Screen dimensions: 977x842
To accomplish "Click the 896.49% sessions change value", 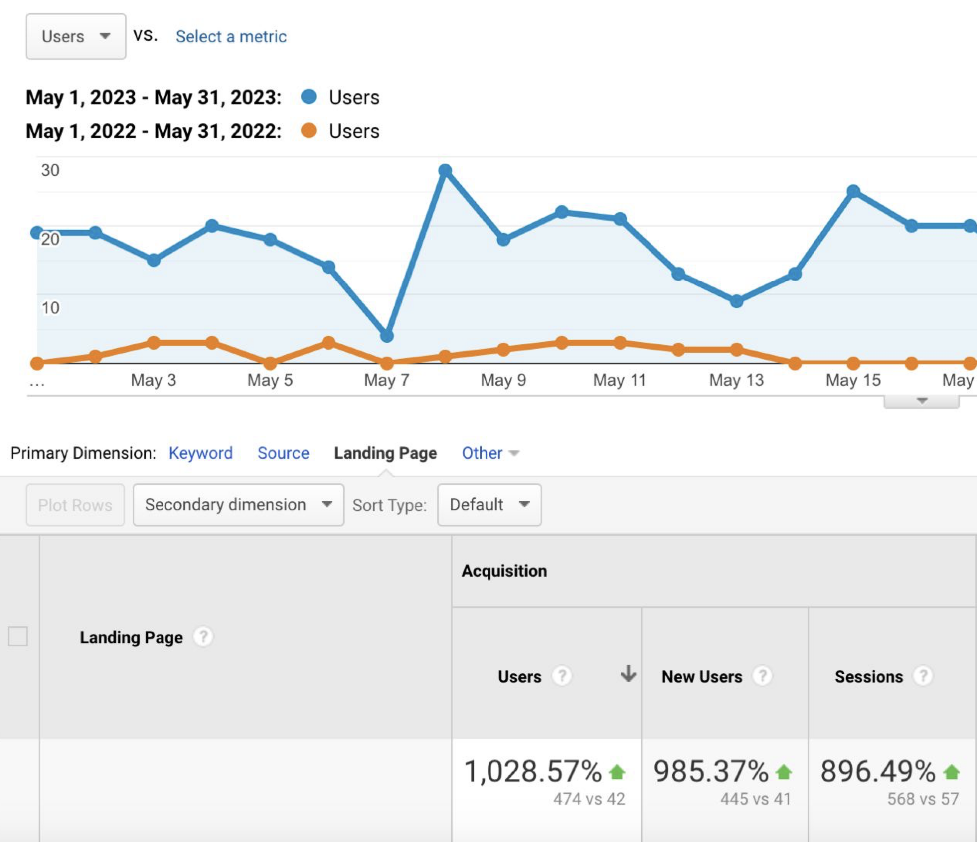I will [878, 771].
